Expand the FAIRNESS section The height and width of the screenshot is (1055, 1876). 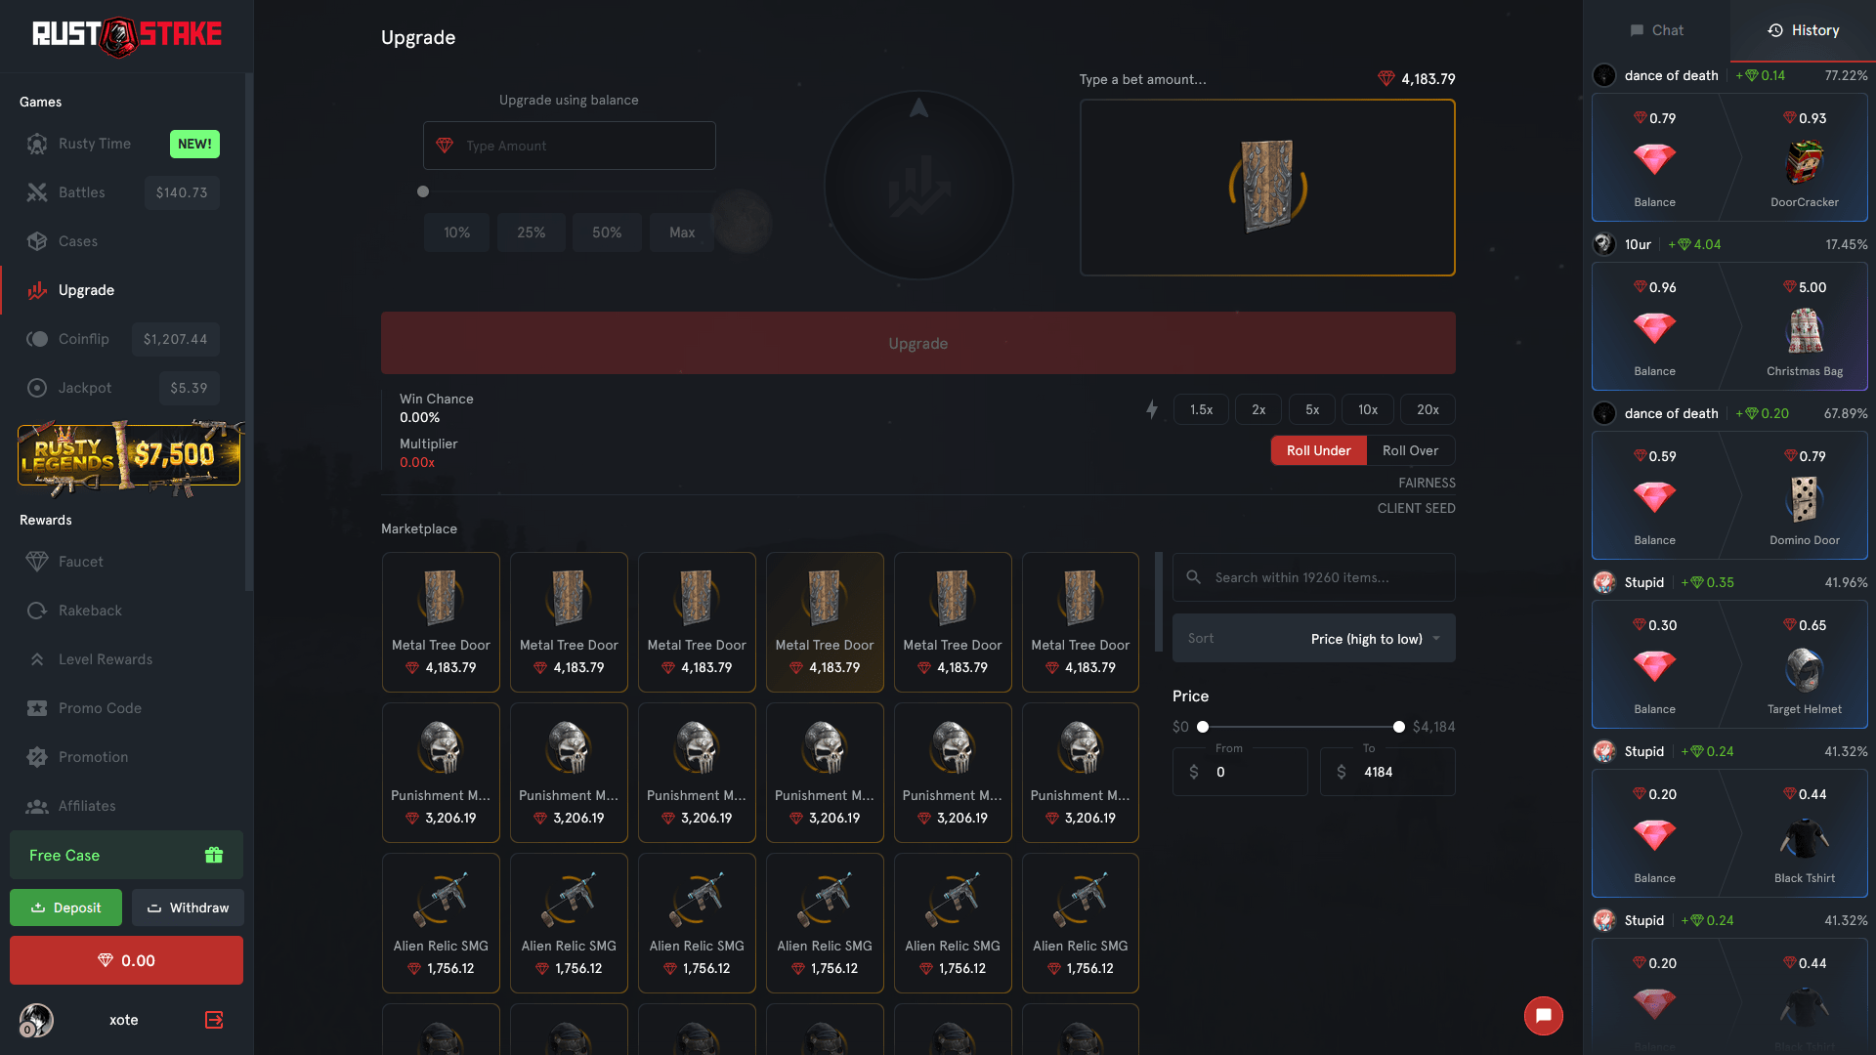pos(1427,483)
